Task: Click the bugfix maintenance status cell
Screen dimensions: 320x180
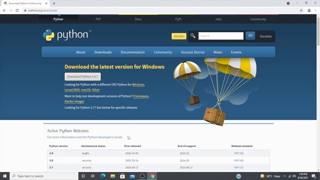Action: (85, 153)
